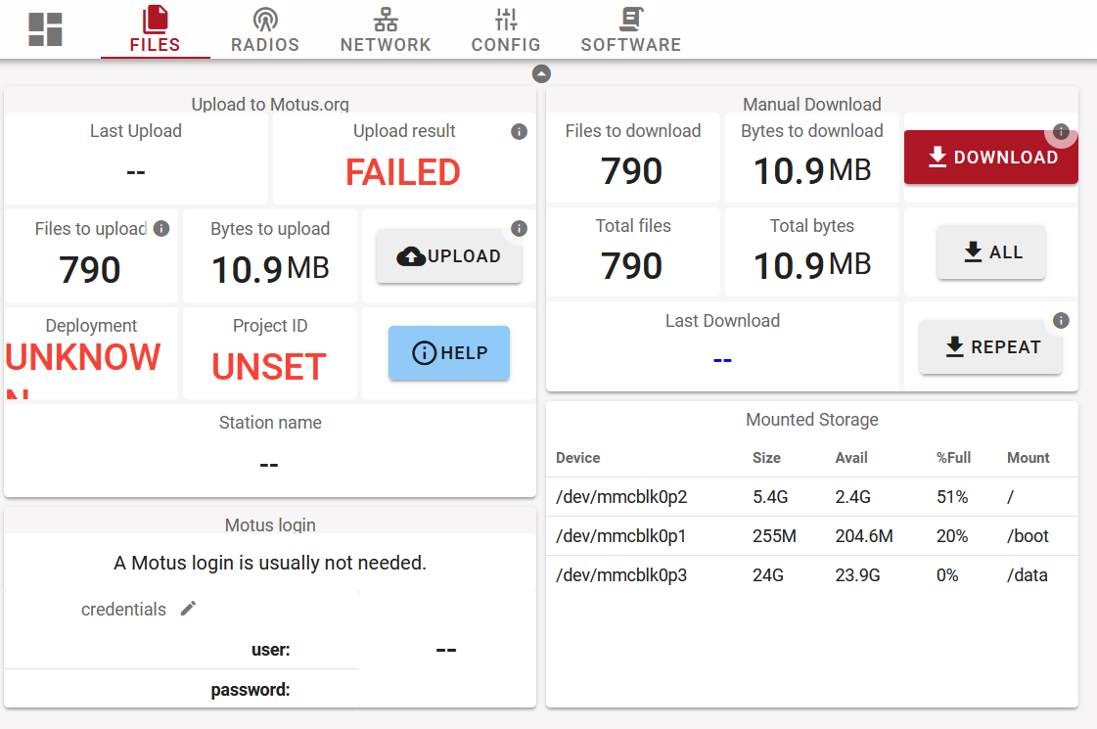Click Upload result info icon
Viewport: 1097px width, 729px height.
[520, 132]
